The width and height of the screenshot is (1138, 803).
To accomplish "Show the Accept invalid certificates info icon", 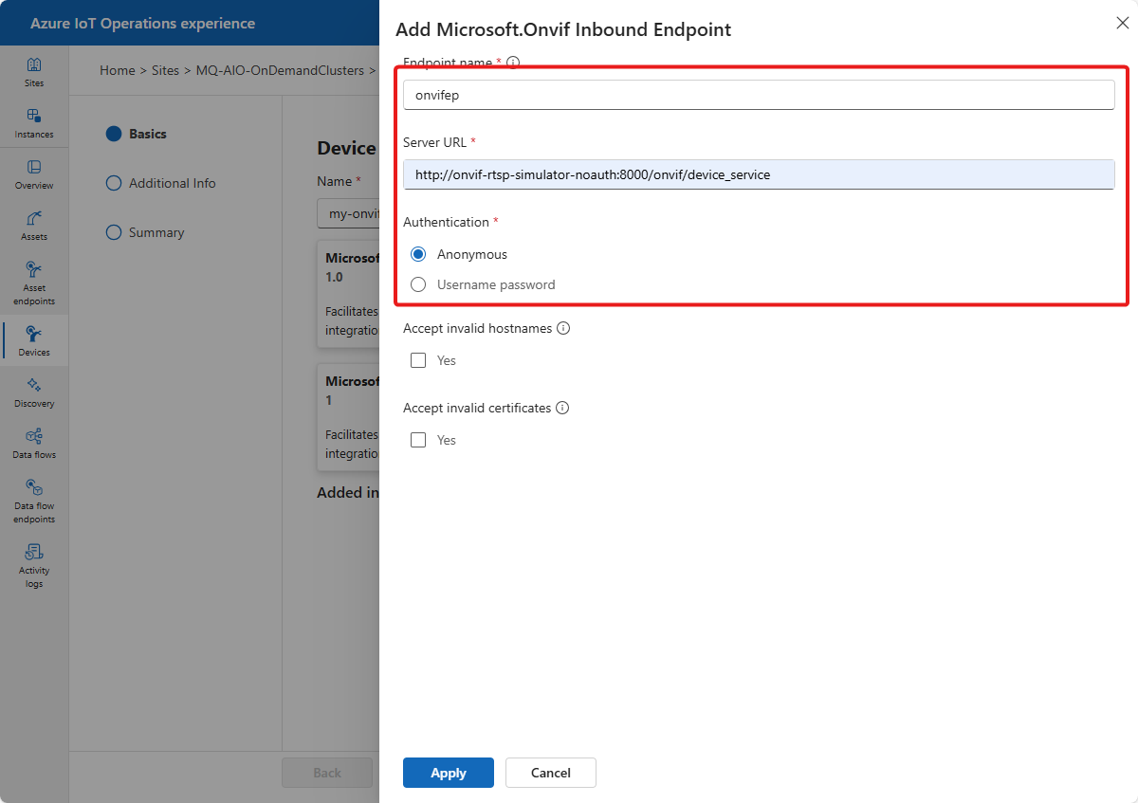I will coord(562,408).
